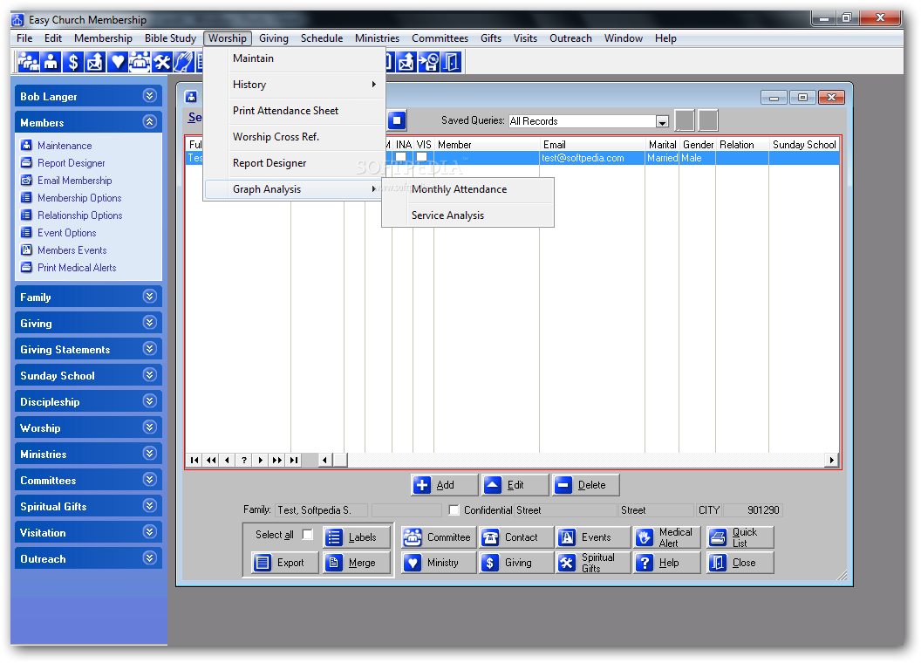Open the History submenu
This screenshot has width=921, height=663.
(294, 85)
